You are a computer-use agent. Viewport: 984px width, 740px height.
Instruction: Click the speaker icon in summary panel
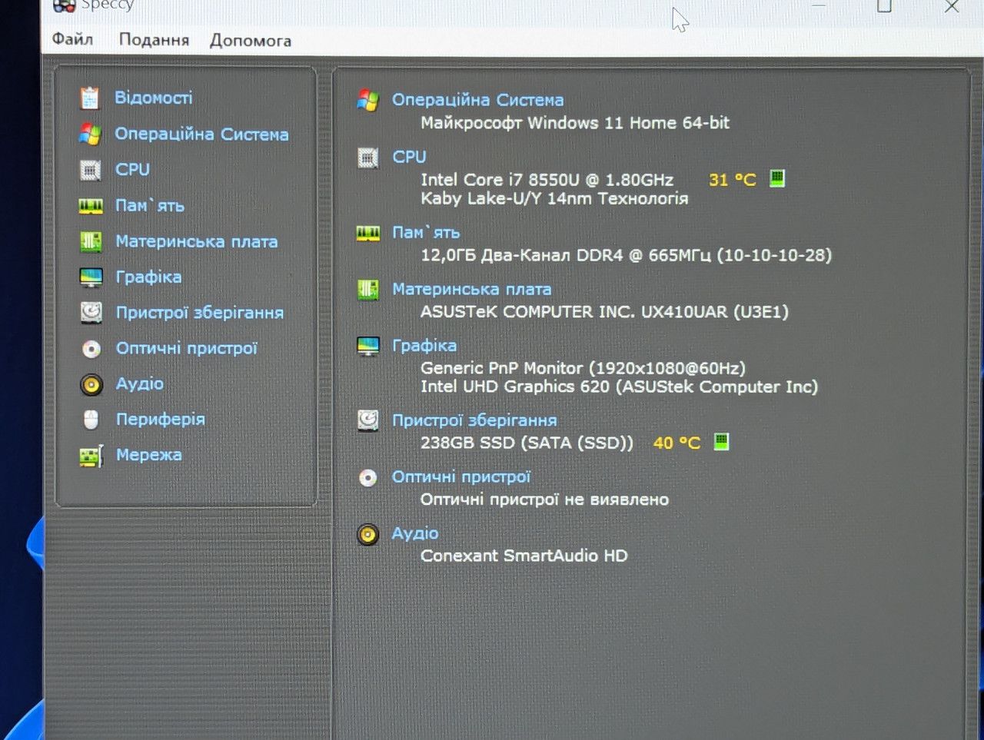pyautogui.click(x=368, y=534)
